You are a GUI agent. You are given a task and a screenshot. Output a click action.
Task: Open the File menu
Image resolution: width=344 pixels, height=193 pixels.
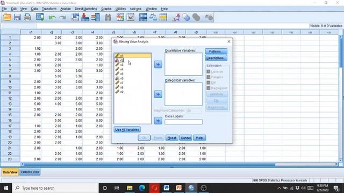4,9
